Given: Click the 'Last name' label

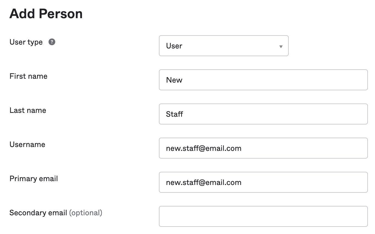Looking at the screenshot, I should (x=28, y=110).
